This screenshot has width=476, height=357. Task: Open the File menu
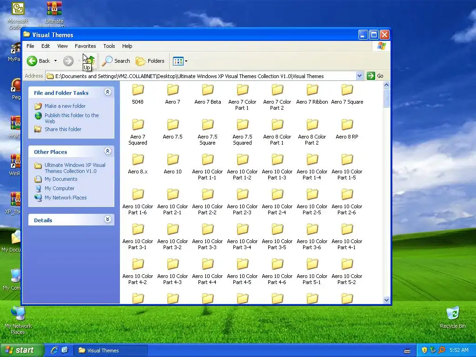click(30, 46)
